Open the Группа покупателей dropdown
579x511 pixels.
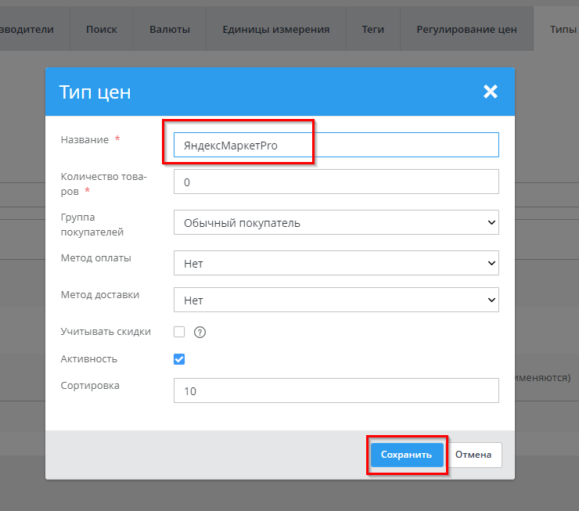(x=336, y=223)
